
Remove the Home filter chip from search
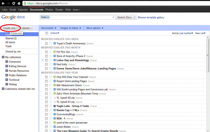pyautogui.click(x=48, y=17)
